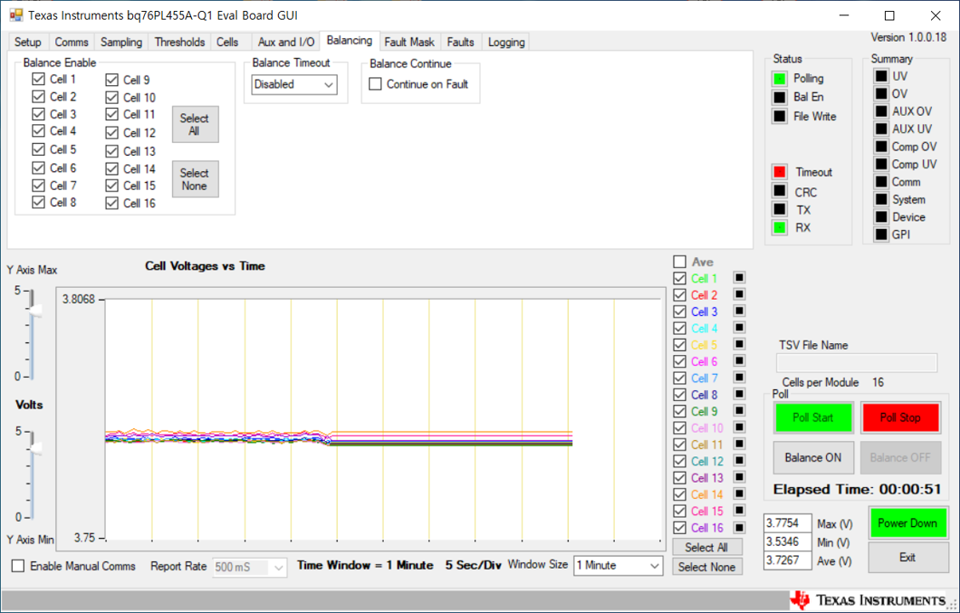Open the Balance Timeout dropdown
The image size is (960, 613).
pos(294,84)
